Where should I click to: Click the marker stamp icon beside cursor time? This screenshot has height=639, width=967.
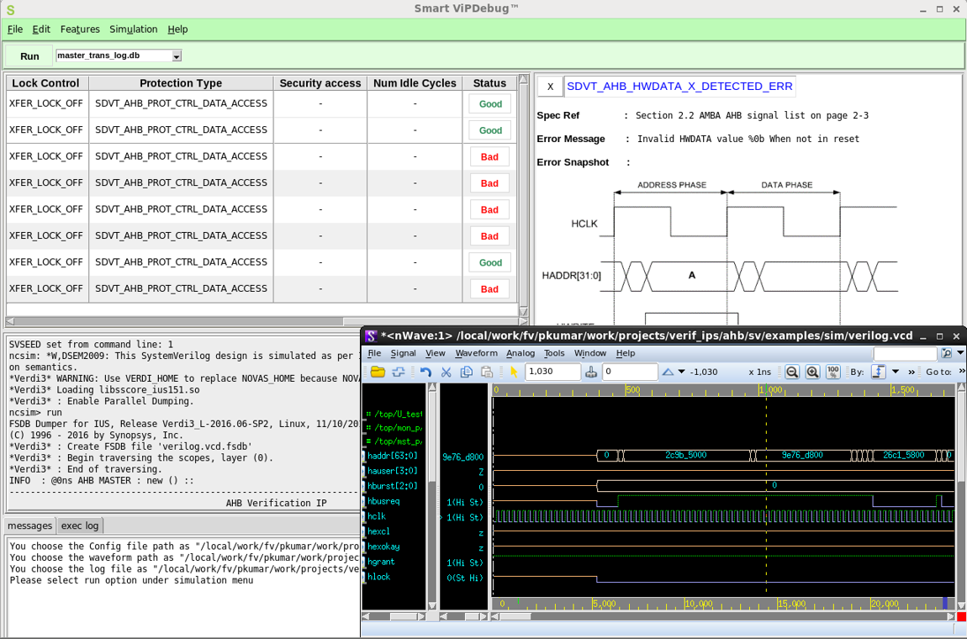[591, 372]
